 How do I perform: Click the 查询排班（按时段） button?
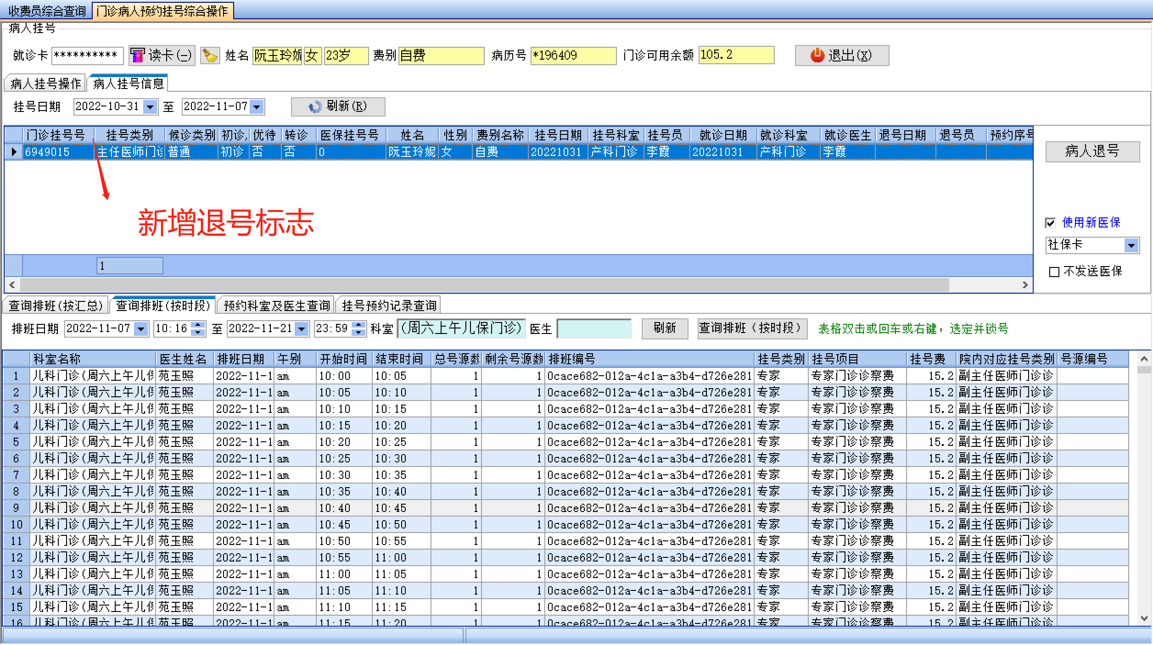point(752,328)
